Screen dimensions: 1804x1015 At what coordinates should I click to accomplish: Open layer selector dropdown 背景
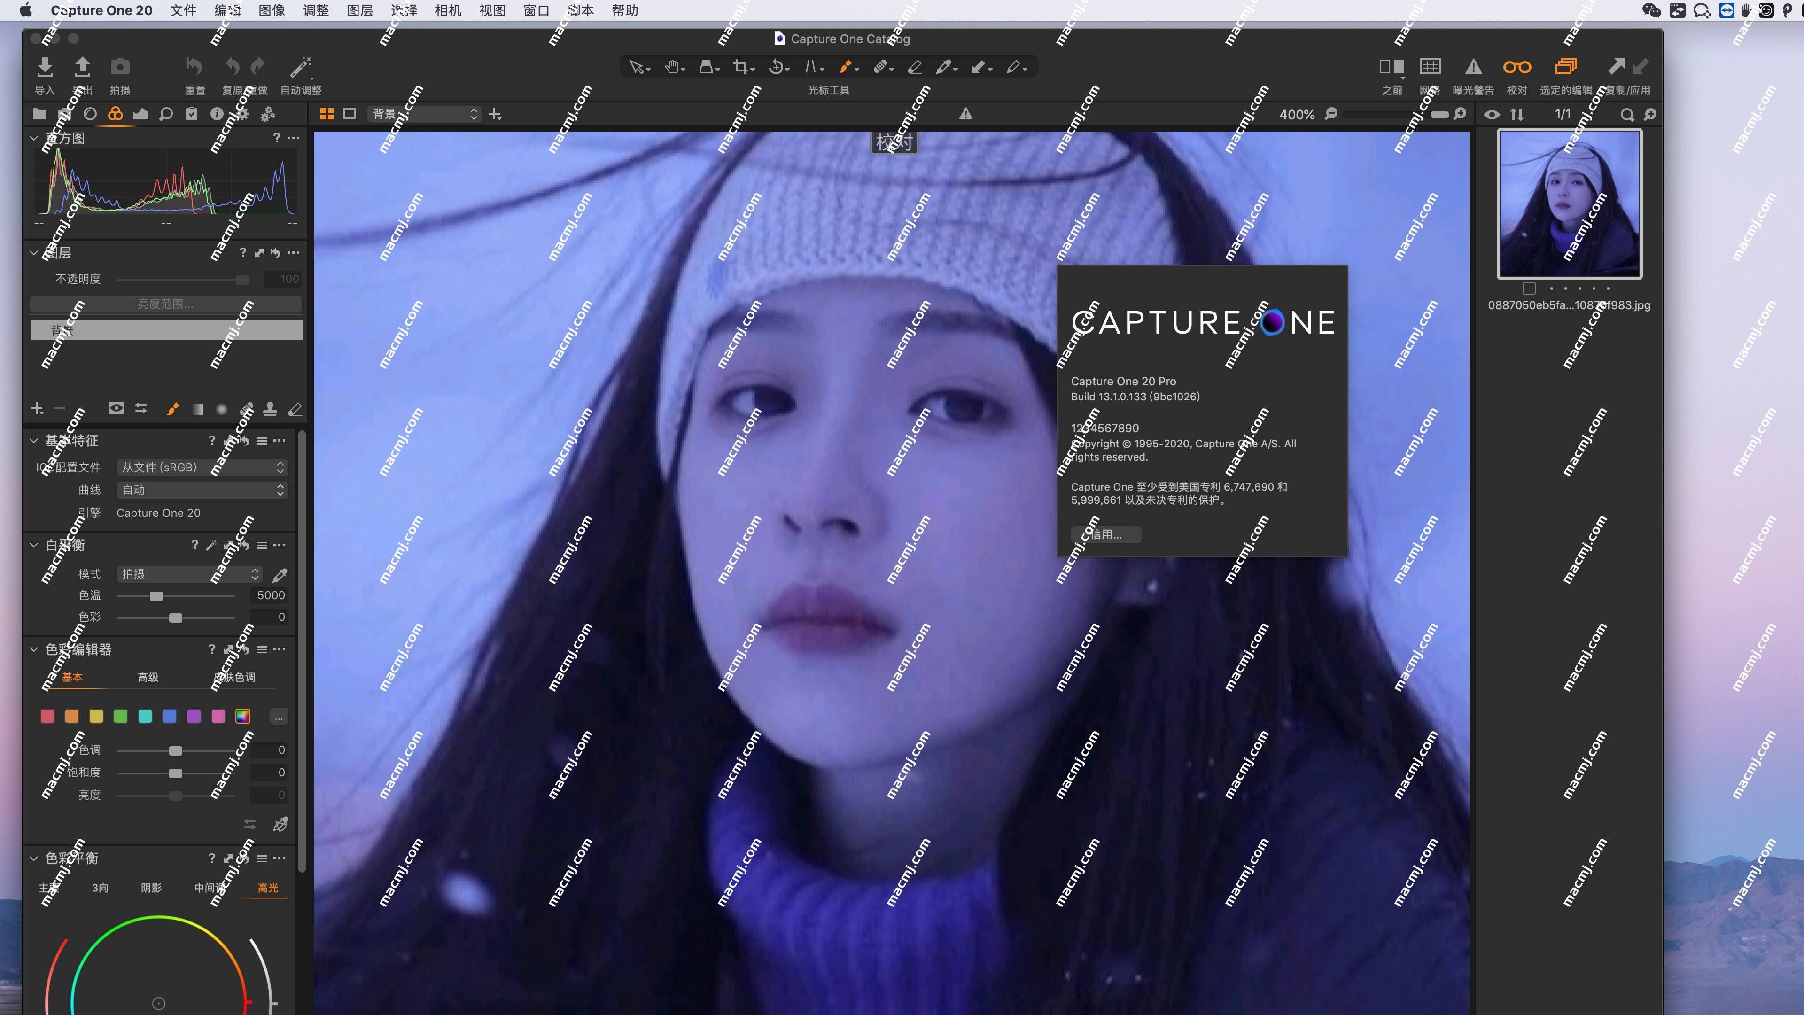[x=424, y=114]
